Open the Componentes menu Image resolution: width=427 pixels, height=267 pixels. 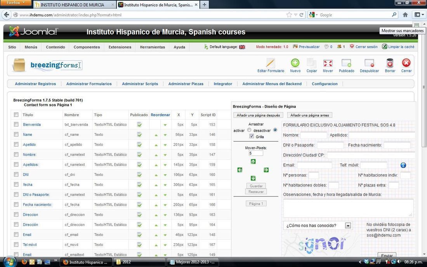(x=87, y=47)
